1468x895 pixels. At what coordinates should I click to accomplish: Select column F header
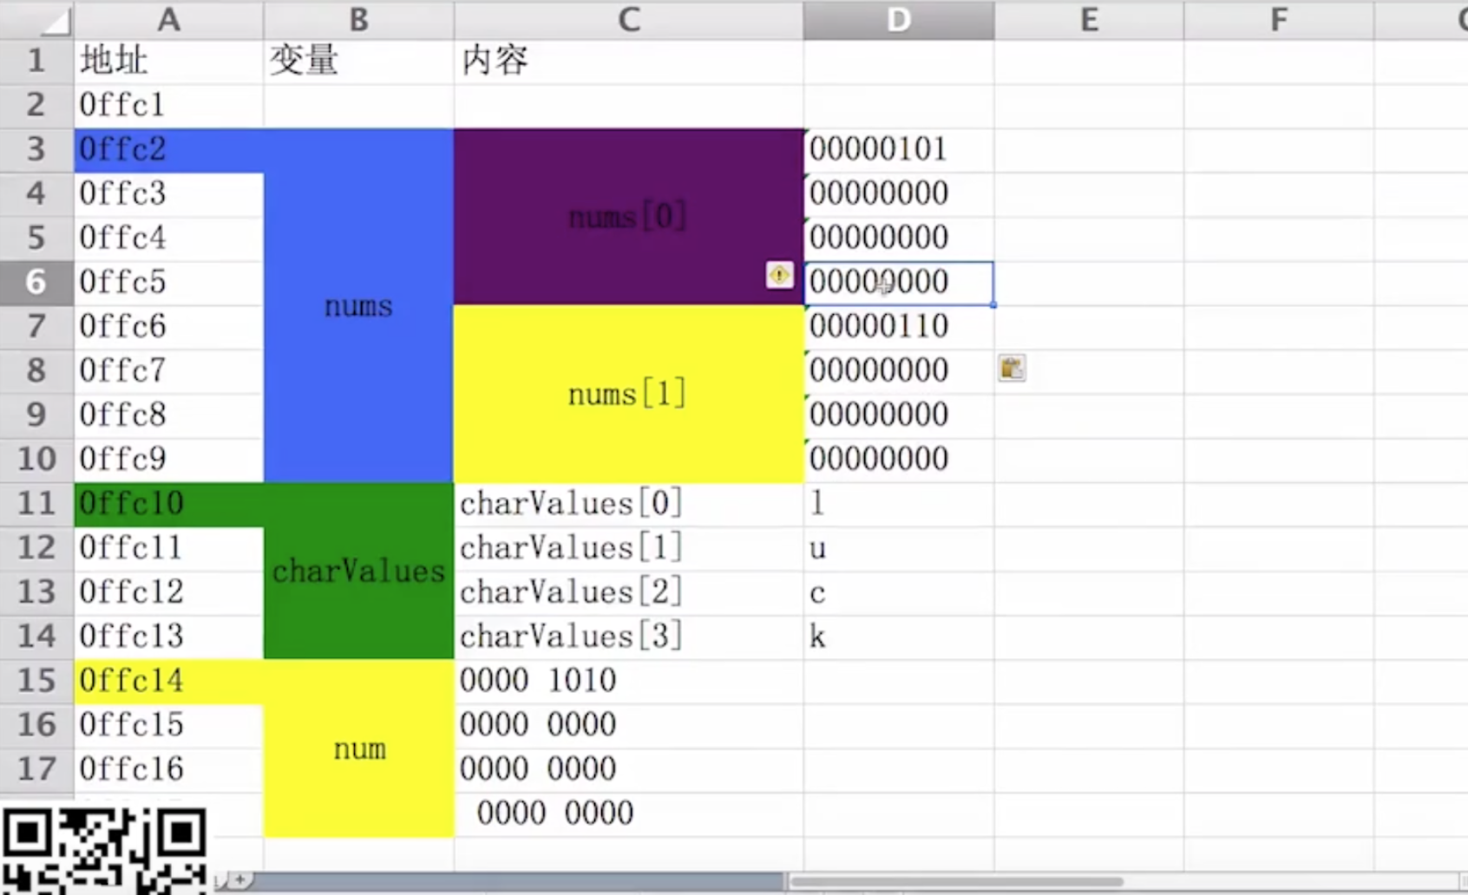(1279, 19)
